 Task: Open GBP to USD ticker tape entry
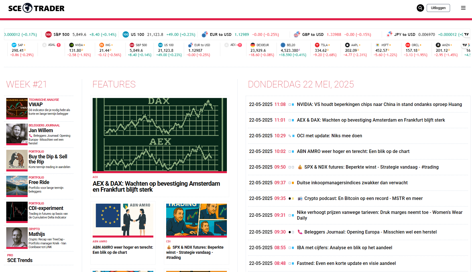point(332,34)
